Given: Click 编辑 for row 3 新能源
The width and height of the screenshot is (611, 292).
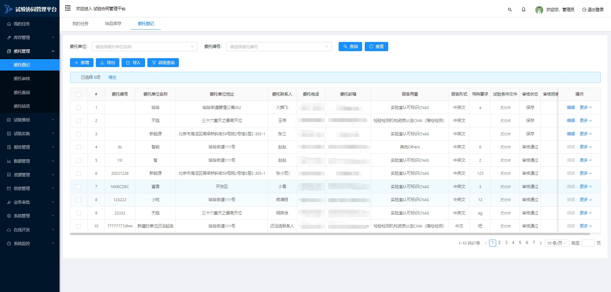Looking at the screenshot, I should (x=571, y=134).
